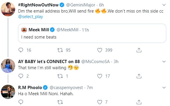Reply to the GeminiMajor tweet

[x=21, y=50]
